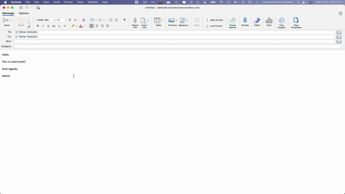Open the Wi-Fi menu bar icon
This screenshot has height=194, width=345.
tap(221, 2)
